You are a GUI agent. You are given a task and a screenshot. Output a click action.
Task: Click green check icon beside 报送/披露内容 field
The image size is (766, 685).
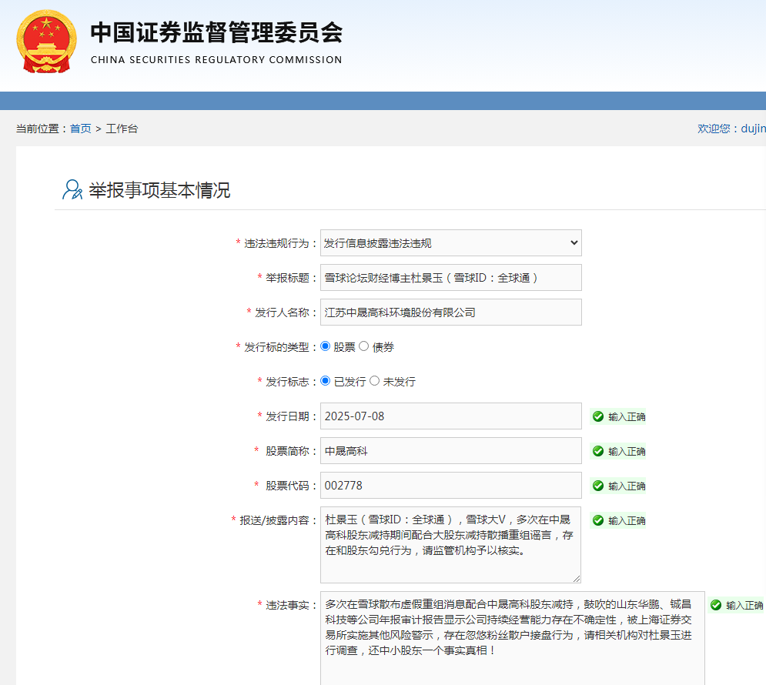tap(598, 520)
